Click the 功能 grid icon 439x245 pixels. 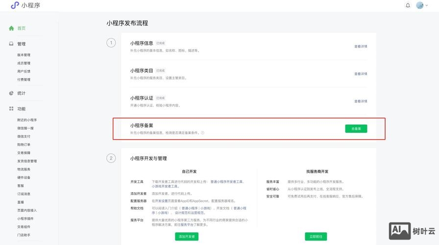point(11,108)
